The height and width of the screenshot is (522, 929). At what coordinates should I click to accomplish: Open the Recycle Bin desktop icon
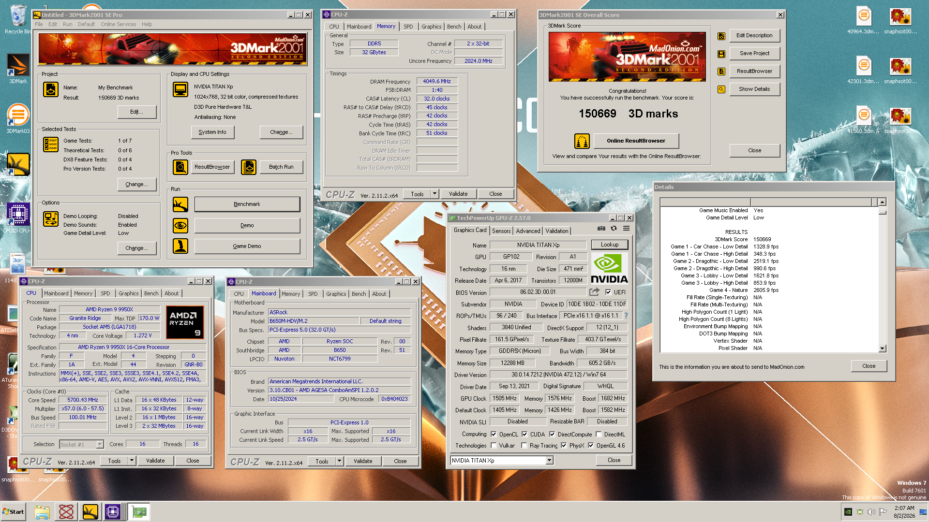coord(17,18)
